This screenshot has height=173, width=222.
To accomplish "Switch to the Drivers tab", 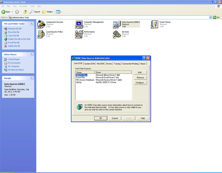I will point(109,64).
